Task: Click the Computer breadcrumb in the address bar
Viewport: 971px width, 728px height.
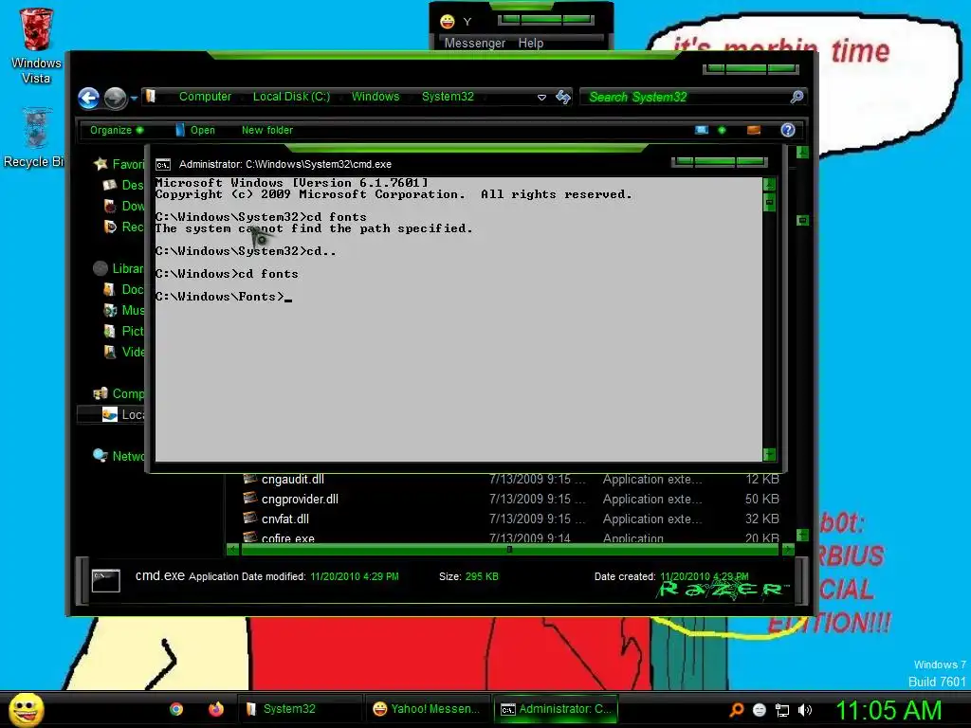Action: [205, 97]
